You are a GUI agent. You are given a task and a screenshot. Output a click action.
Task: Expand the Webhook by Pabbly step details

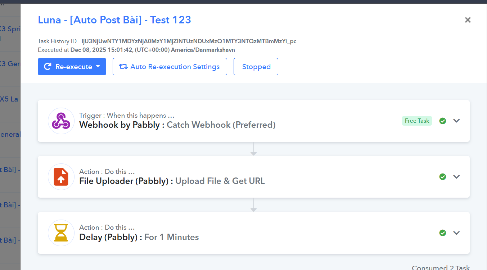(456, 121)
